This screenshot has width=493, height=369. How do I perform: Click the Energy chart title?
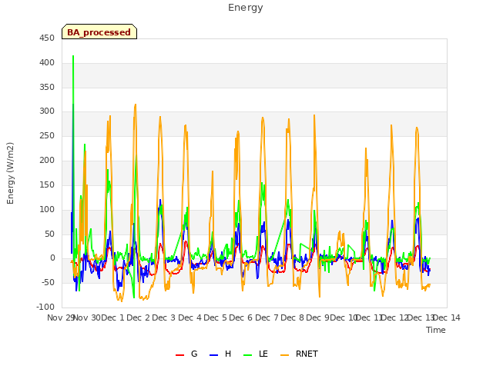pyautogui.click(x=246, y=8)
